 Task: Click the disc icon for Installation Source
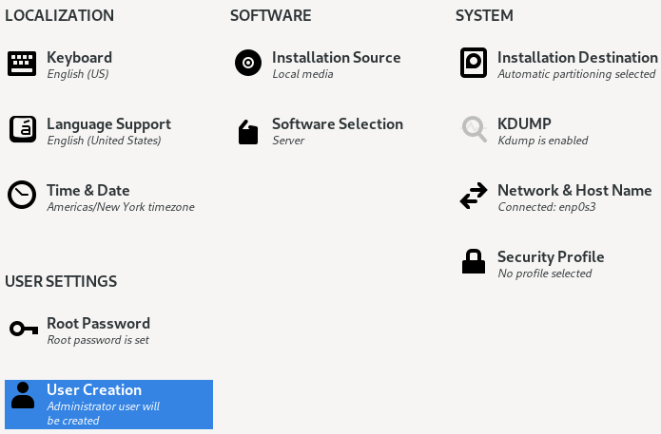click(x=247, y=64)
